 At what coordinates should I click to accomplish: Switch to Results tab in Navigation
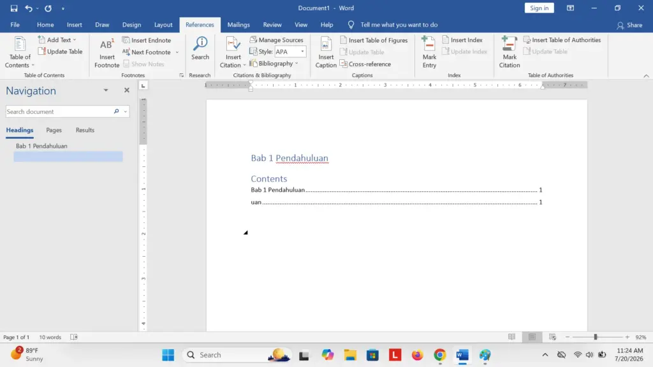click(85, 130)
